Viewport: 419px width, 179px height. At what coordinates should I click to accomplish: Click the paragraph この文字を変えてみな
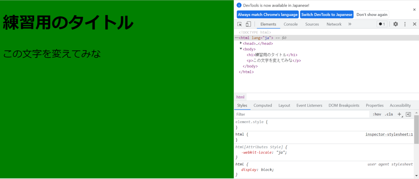(x=52, y=54)
